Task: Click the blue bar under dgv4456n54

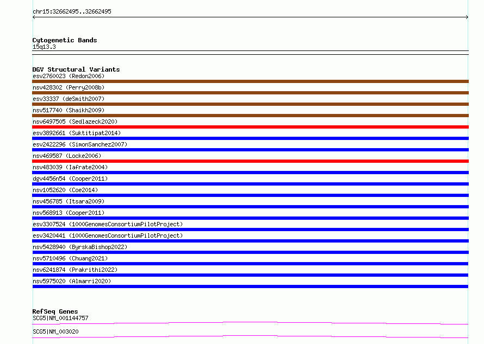Action: (x=250, y=184)
